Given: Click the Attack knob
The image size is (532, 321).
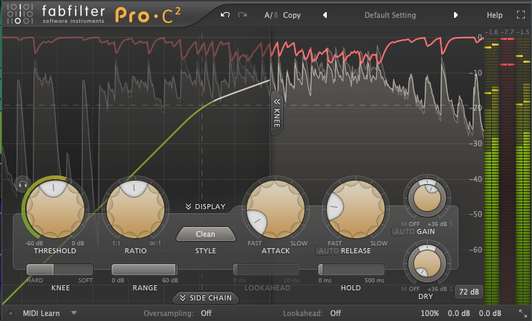Looking at the screenshot, I should click(275, 209).
